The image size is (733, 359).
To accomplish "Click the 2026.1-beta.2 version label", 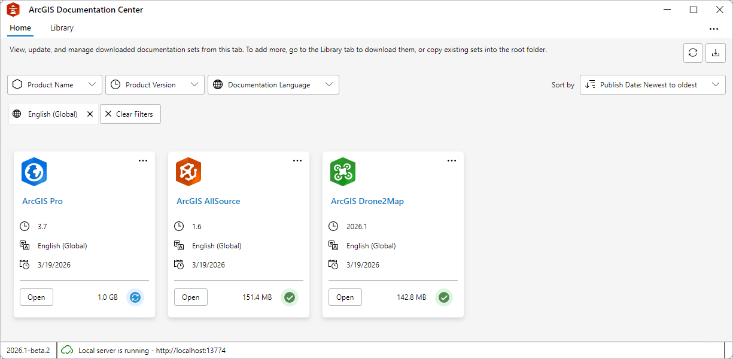I will click(28, 351).
